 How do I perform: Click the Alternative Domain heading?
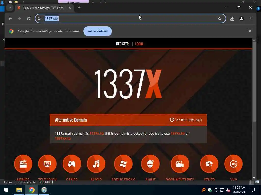71,120
